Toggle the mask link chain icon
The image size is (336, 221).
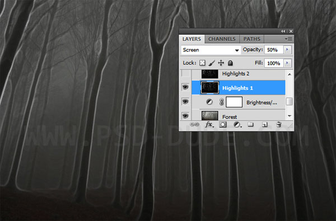(x=221, y=102)
